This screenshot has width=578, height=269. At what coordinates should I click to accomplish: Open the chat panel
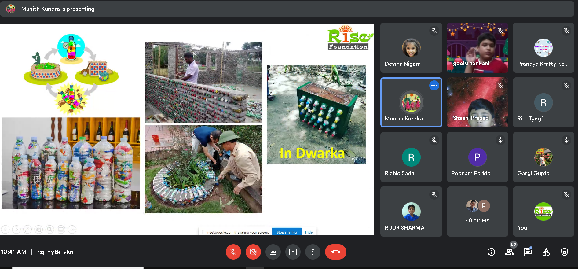coord(528,252)
